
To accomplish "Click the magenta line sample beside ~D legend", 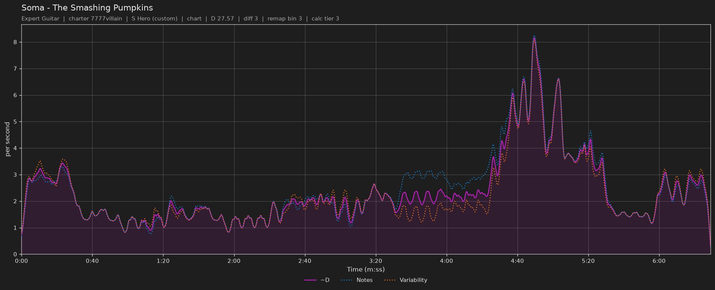I will tap(311, 280).
